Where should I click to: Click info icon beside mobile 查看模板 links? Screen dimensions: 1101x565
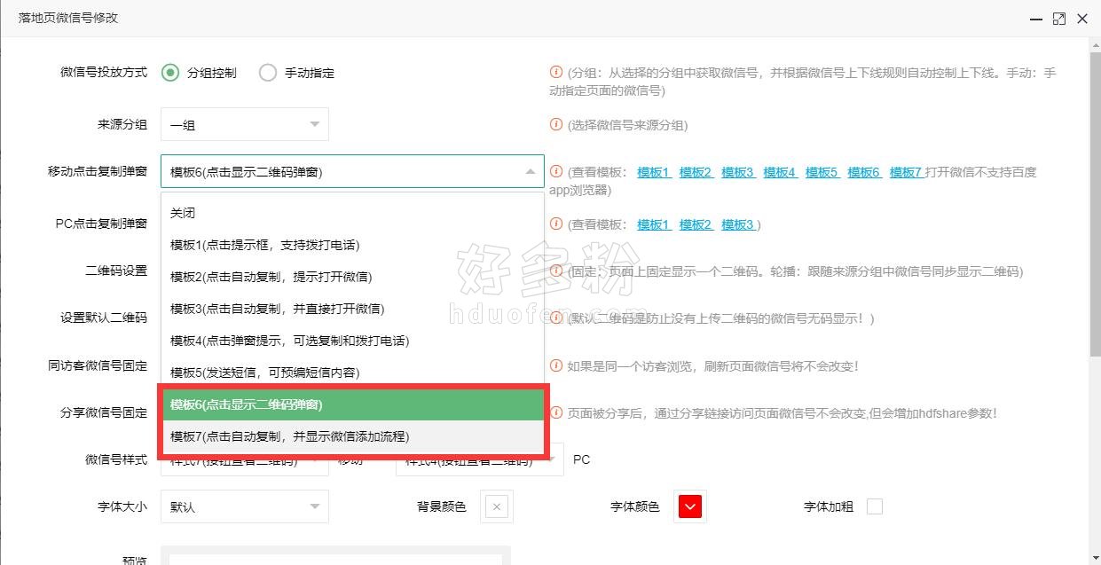(556, 172)
